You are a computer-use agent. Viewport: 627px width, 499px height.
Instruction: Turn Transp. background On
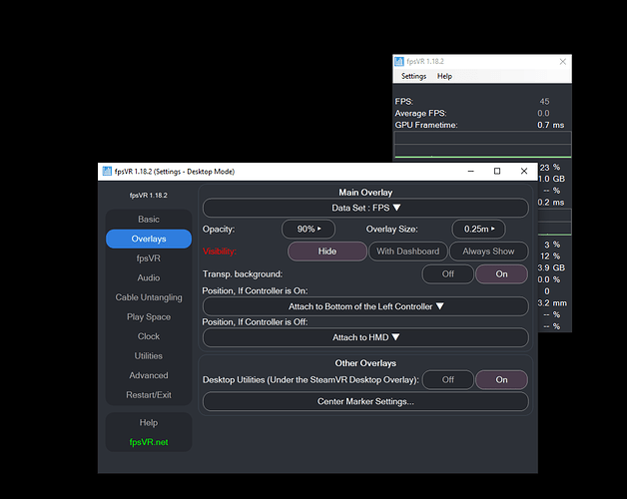pos(500,273)
